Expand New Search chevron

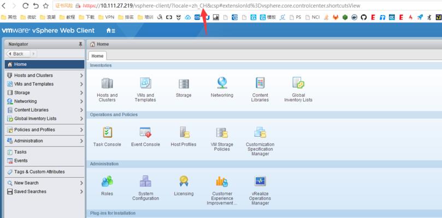[81, 183]
